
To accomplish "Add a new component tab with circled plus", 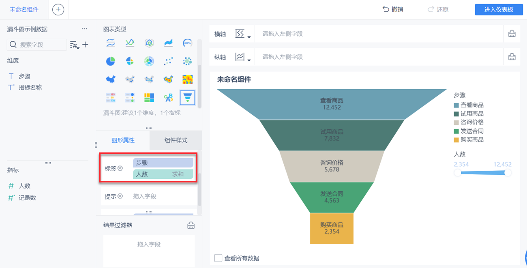I will (58, 9).
